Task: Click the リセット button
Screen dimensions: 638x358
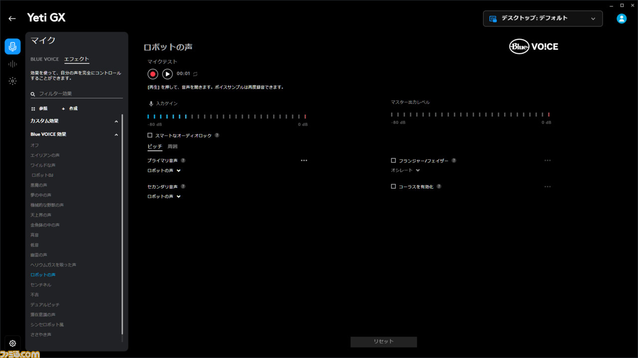Action: (384, 342)
